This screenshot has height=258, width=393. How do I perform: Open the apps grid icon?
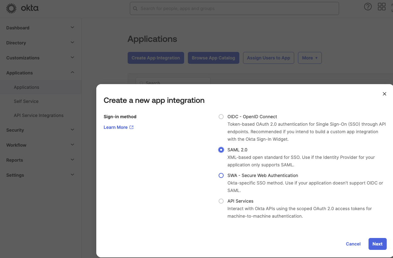click(381, 7)
